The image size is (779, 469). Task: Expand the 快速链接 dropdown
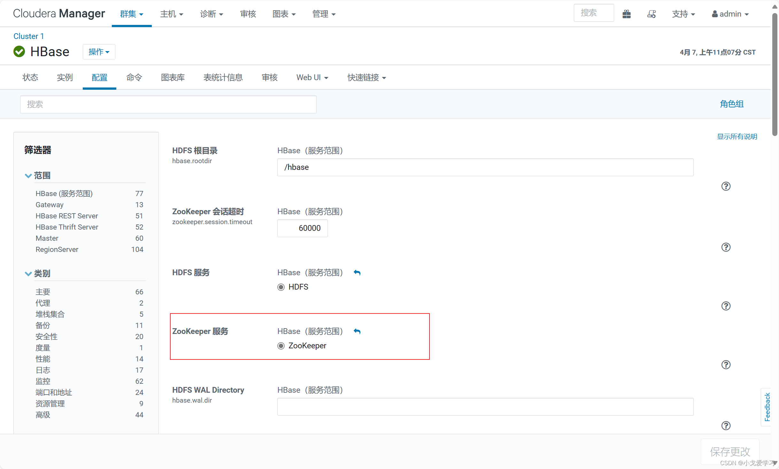367,78
